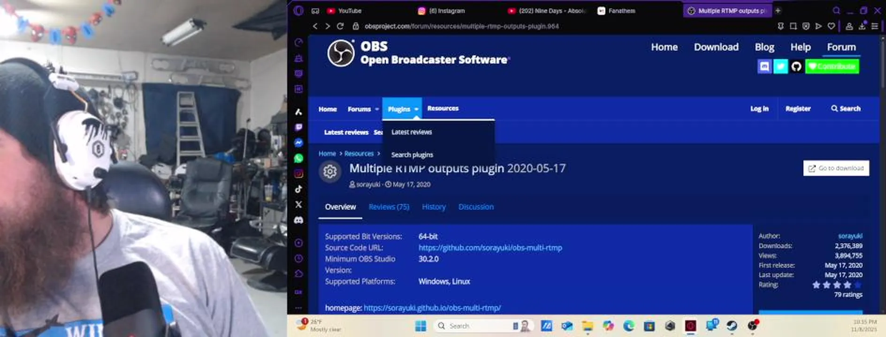
Task: Open the OBS Discord social button
Action: [x=764, y=66]
